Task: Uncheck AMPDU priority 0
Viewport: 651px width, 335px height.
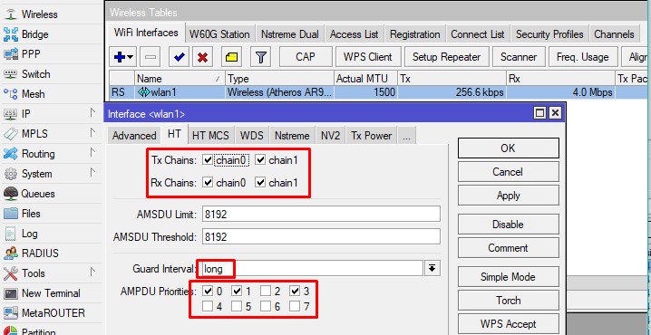Action: [x=208, y=291]
